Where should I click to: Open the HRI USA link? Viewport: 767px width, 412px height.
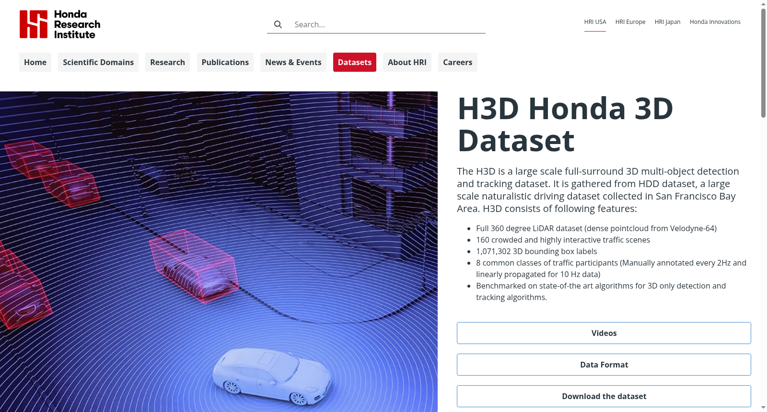pyautogui.click(x=595, y=22)
